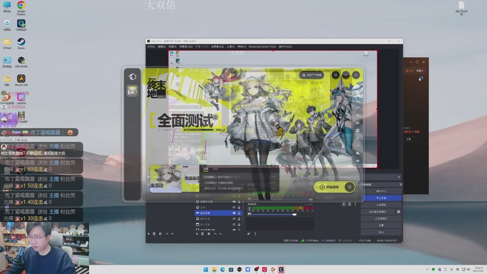487x274 pixels.
Task: Open 停靠窗口 menu in OBS
Action: click(x=186, y=47)
